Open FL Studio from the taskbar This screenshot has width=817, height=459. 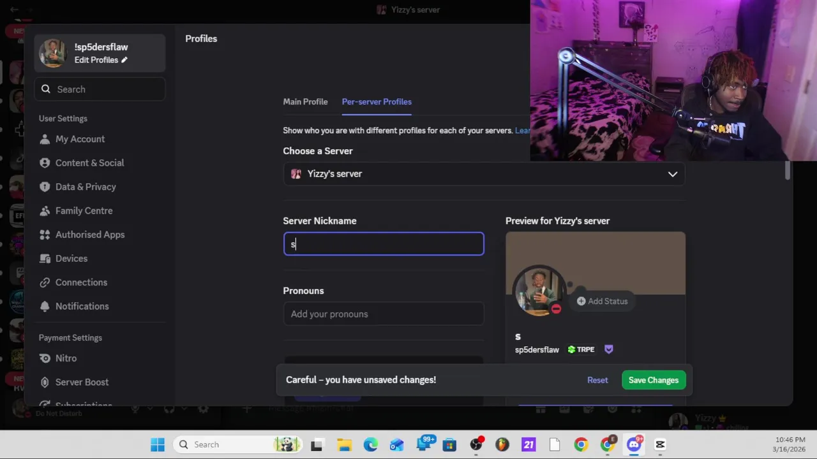pos(502,444)
